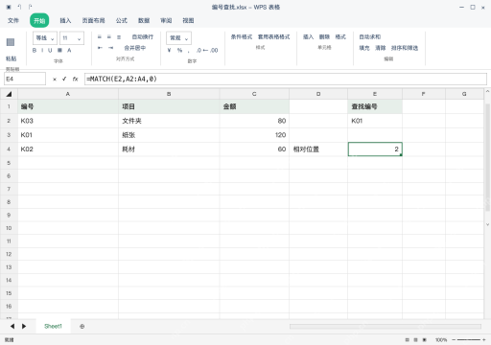Image resolution: width=491 pixels, height=345 pixels.
Task: Apply currency format ¥ icon
Action: coord(170,50)
